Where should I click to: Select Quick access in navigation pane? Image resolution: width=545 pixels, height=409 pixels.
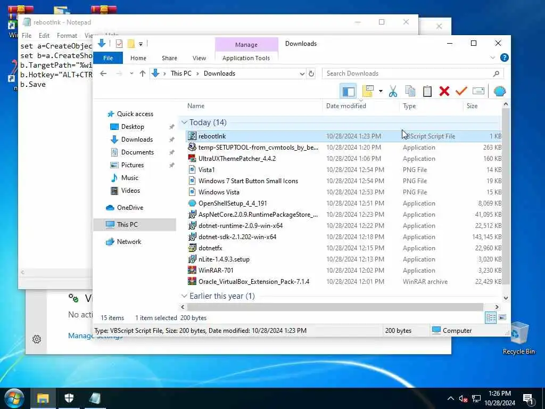(x=135, y=114)
